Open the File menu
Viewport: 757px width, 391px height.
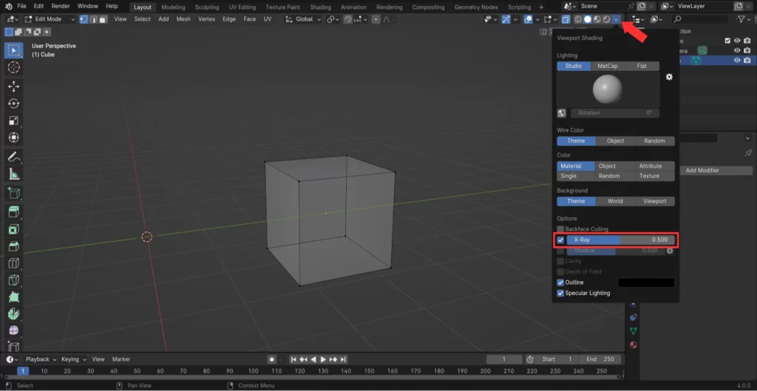(21, 6)
